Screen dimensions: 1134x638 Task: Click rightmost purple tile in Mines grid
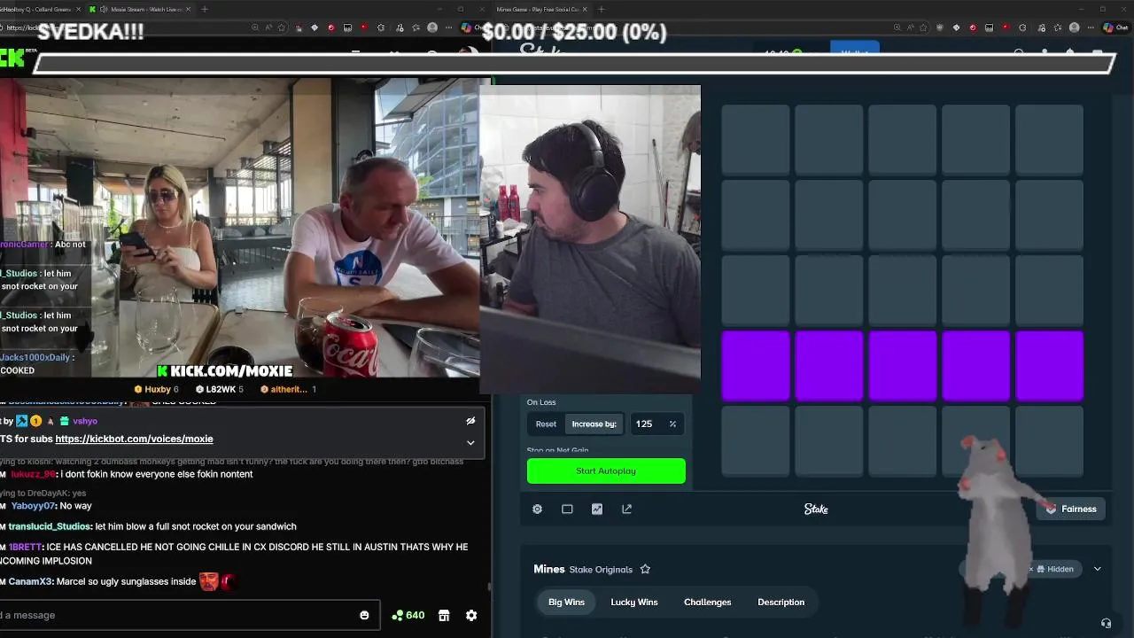click(1049, 366)
